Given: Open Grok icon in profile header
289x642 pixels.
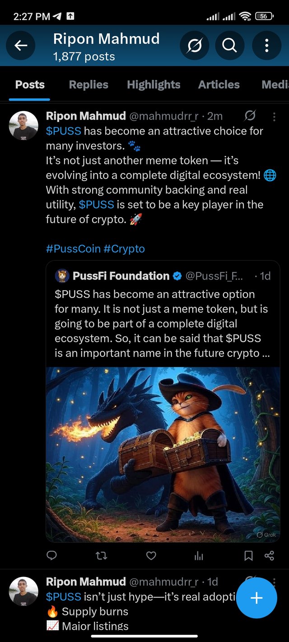Looking at the screenshot, I should (x=194, y=45).
